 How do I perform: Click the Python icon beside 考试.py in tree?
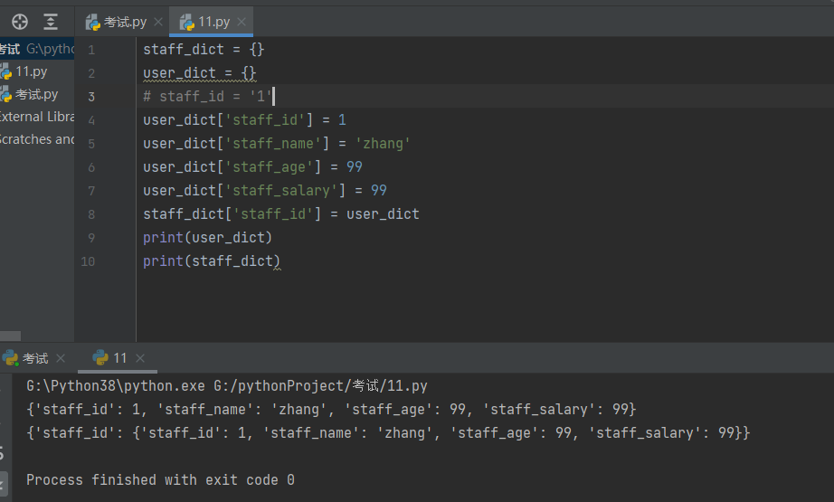tap(5, 95)
